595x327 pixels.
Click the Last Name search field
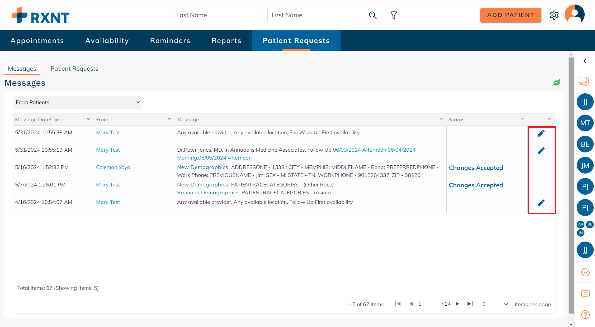(x=218, y=15)
